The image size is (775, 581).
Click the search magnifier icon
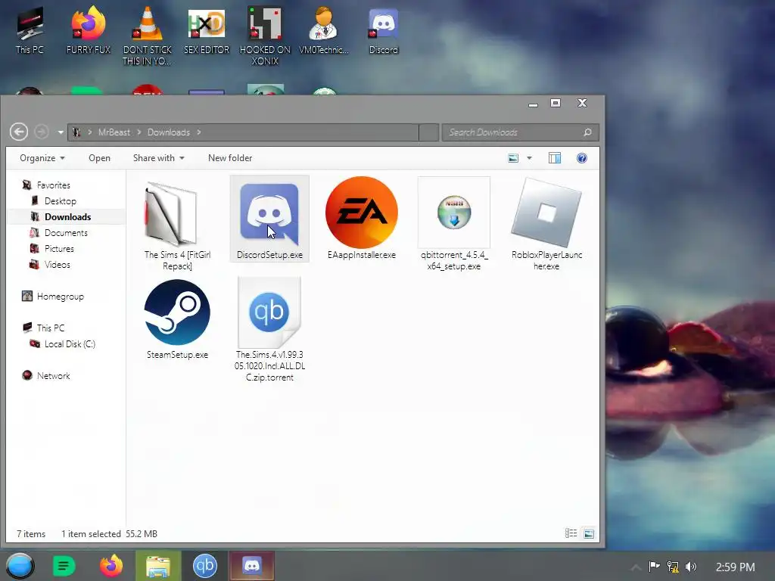[x=587, y=132]
